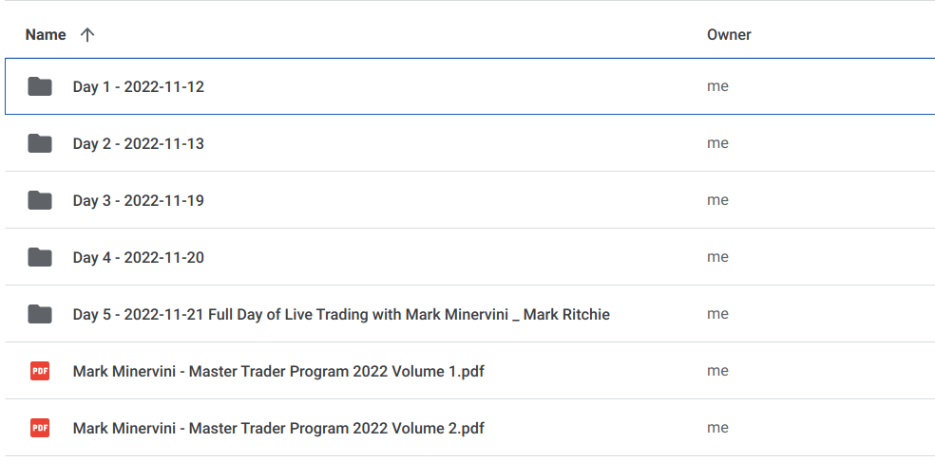Click the Day 4 folder icon
This screenshot has width=935, height=461.
pos(40,258)
